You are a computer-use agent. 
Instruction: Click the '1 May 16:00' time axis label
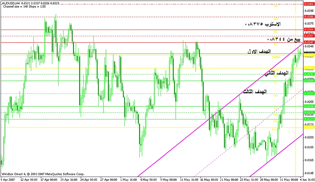click(129, 179)
